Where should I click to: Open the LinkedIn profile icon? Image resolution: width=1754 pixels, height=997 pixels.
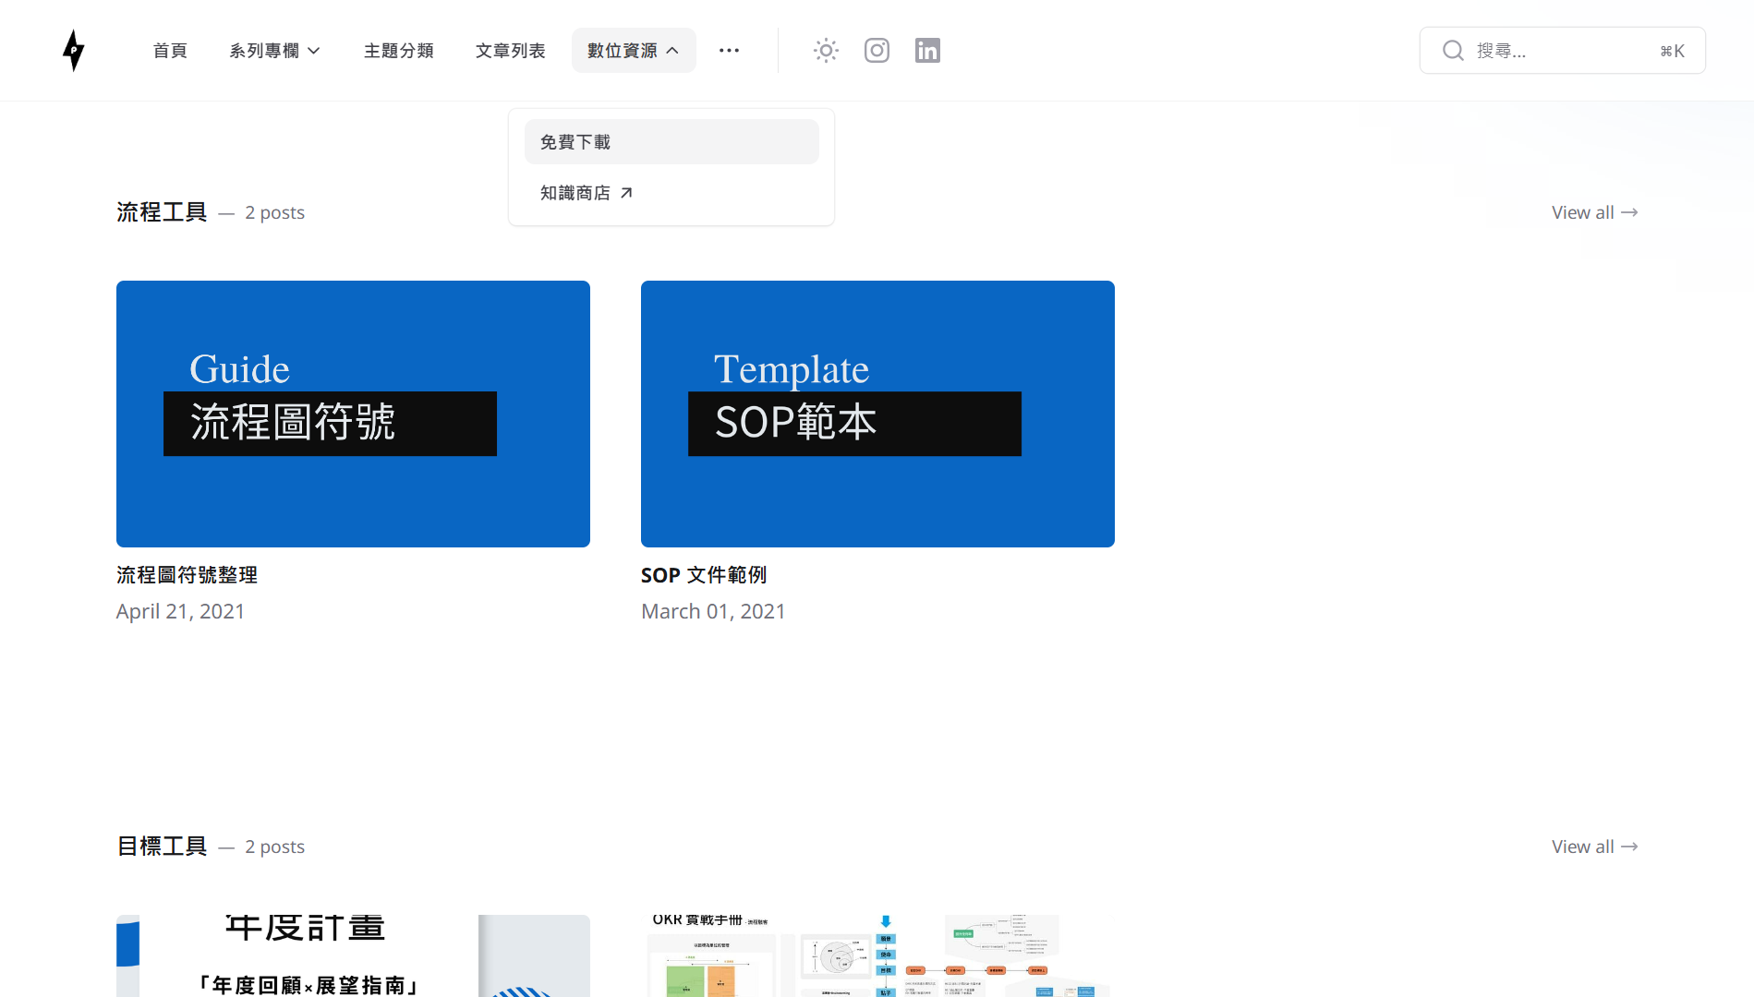coord(927,51)
